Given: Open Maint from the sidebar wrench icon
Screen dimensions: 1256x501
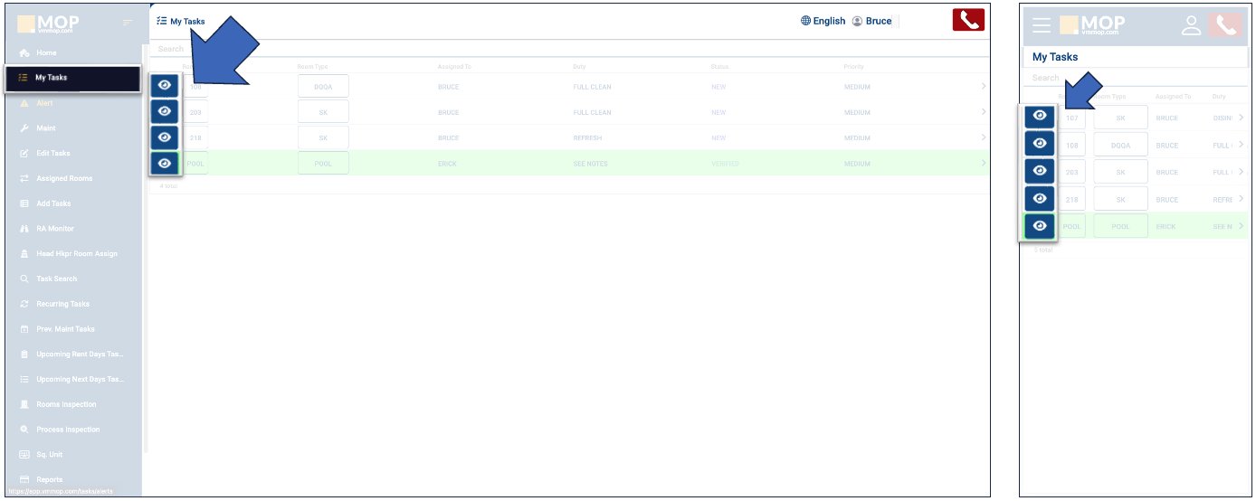Looking at the screenshot, I should (45, 128).
